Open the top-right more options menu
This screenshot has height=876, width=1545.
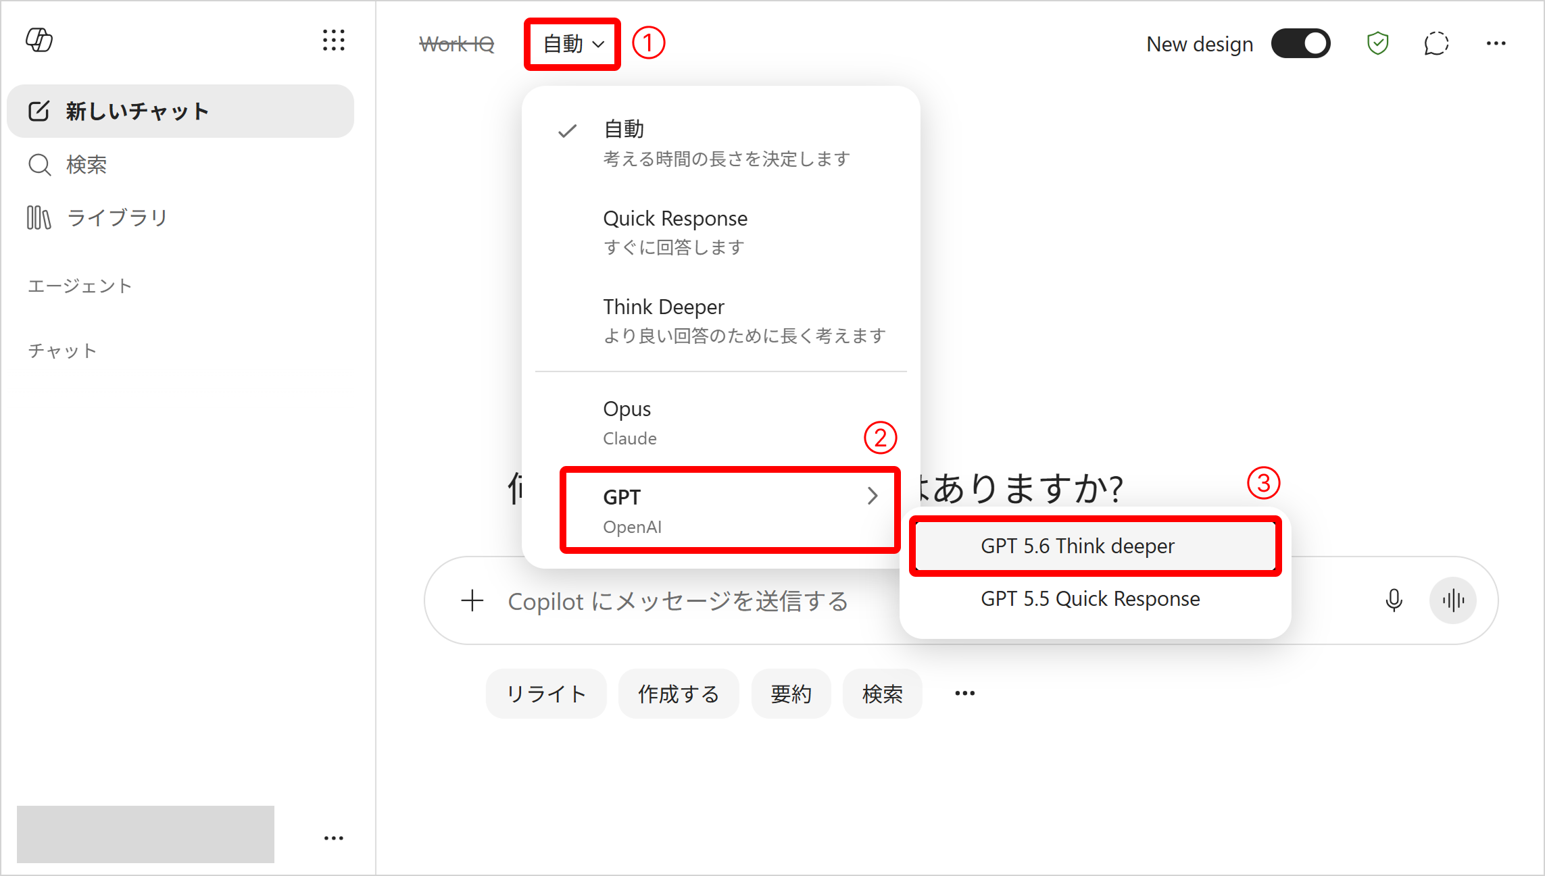pyautogui.click(x=1496, y=44)
